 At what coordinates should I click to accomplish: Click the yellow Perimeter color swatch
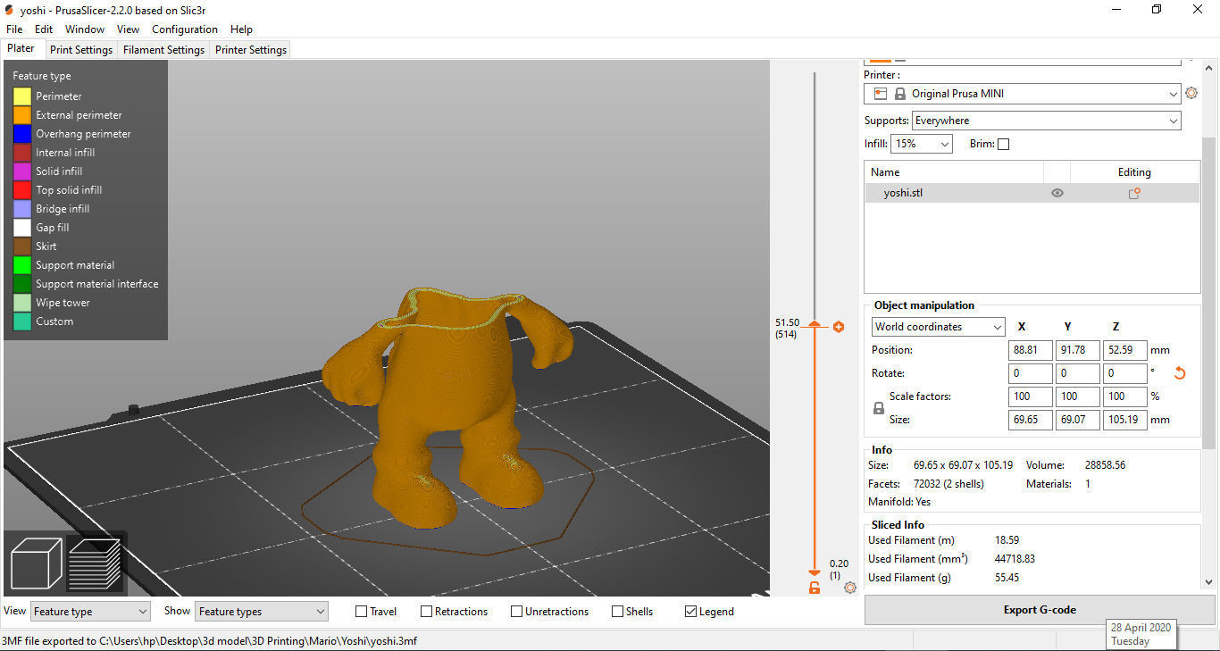pos(22,96)
